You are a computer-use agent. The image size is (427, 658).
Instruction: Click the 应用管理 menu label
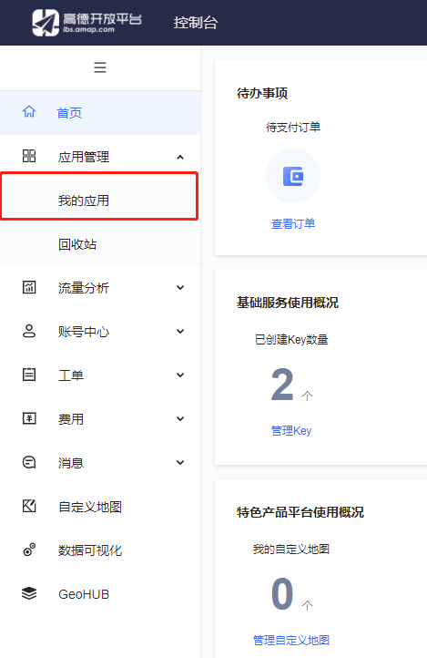[84, 157]
